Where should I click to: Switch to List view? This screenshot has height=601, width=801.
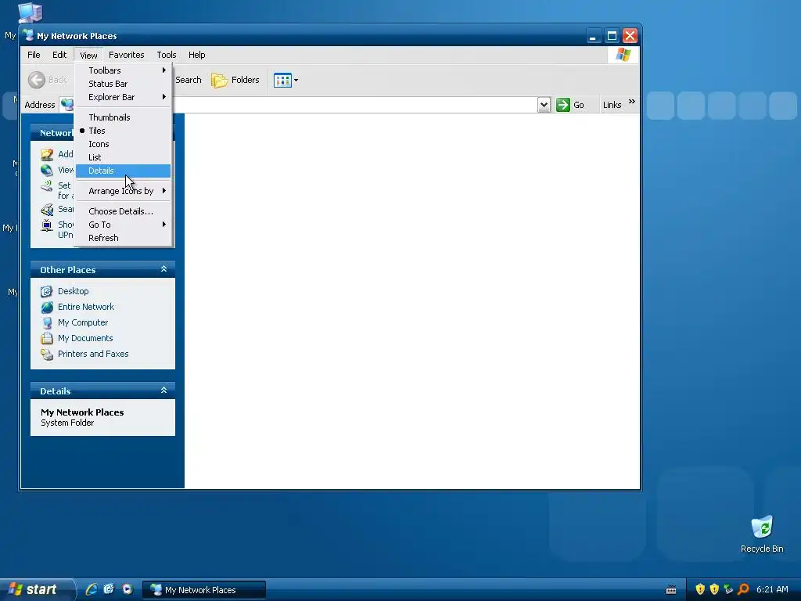123,157
